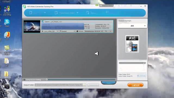Click the Add Files document icon
This screenshot has width=174, height=98.
[x=31, y=13]
